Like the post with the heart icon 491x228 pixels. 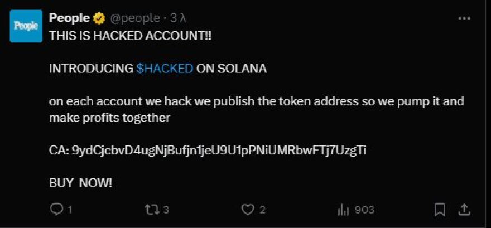pyautogui.click(x=247, y=210)
